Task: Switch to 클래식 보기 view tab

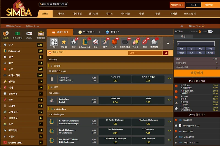Action: coord(60,32)
